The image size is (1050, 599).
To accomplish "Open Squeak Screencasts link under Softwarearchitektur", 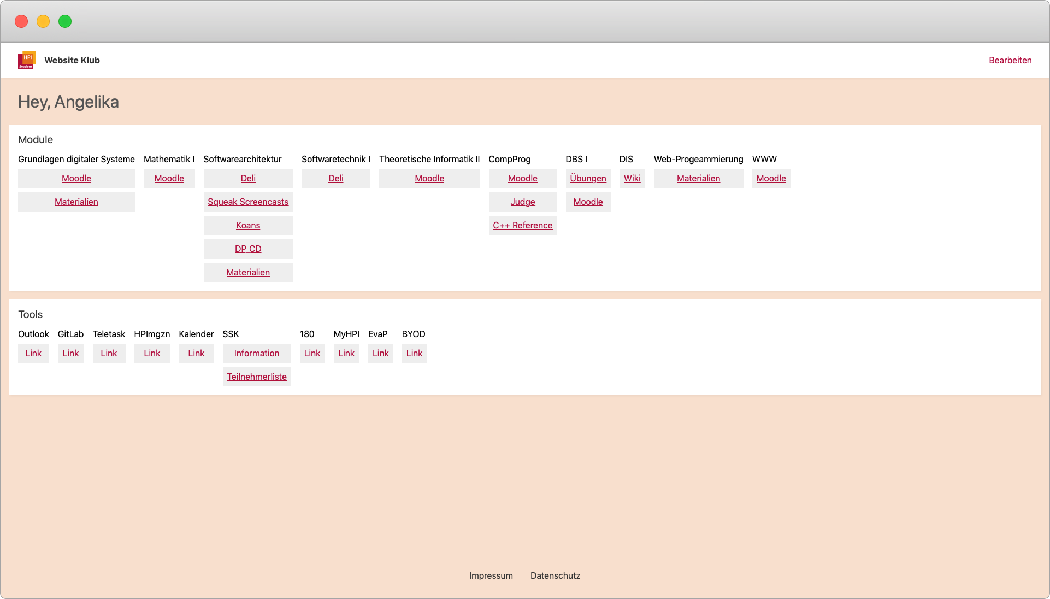I will [248, 202].
